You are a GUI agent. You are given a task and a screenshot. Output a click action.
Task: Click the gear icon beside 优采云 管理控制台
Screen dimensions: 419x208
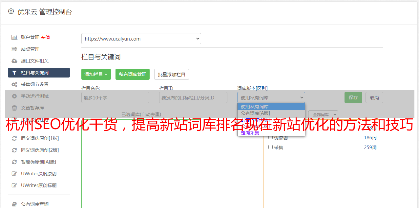(11, 11)
